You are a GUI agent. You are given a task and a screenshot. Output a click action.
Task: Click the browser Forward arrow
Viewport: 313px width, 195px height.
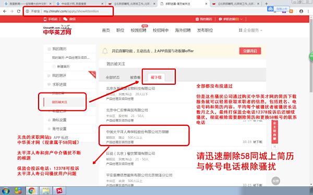[12, 11]
